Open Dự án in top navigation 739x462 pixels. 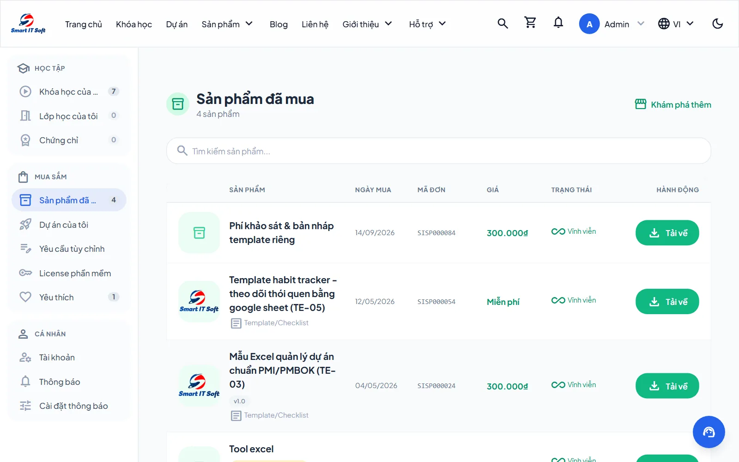coord(177,24)
